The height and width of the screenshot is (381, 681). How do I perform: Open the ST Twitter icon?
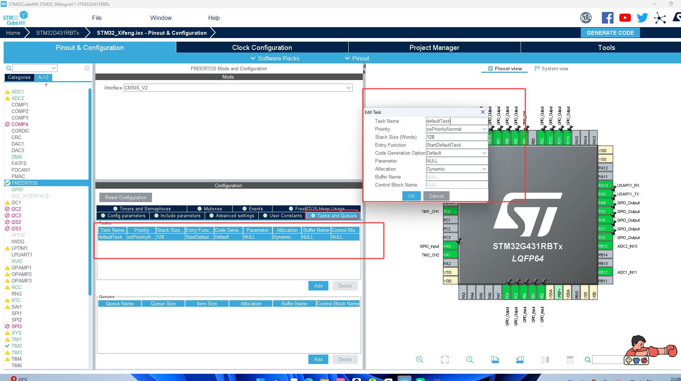[x=642, y=18]
